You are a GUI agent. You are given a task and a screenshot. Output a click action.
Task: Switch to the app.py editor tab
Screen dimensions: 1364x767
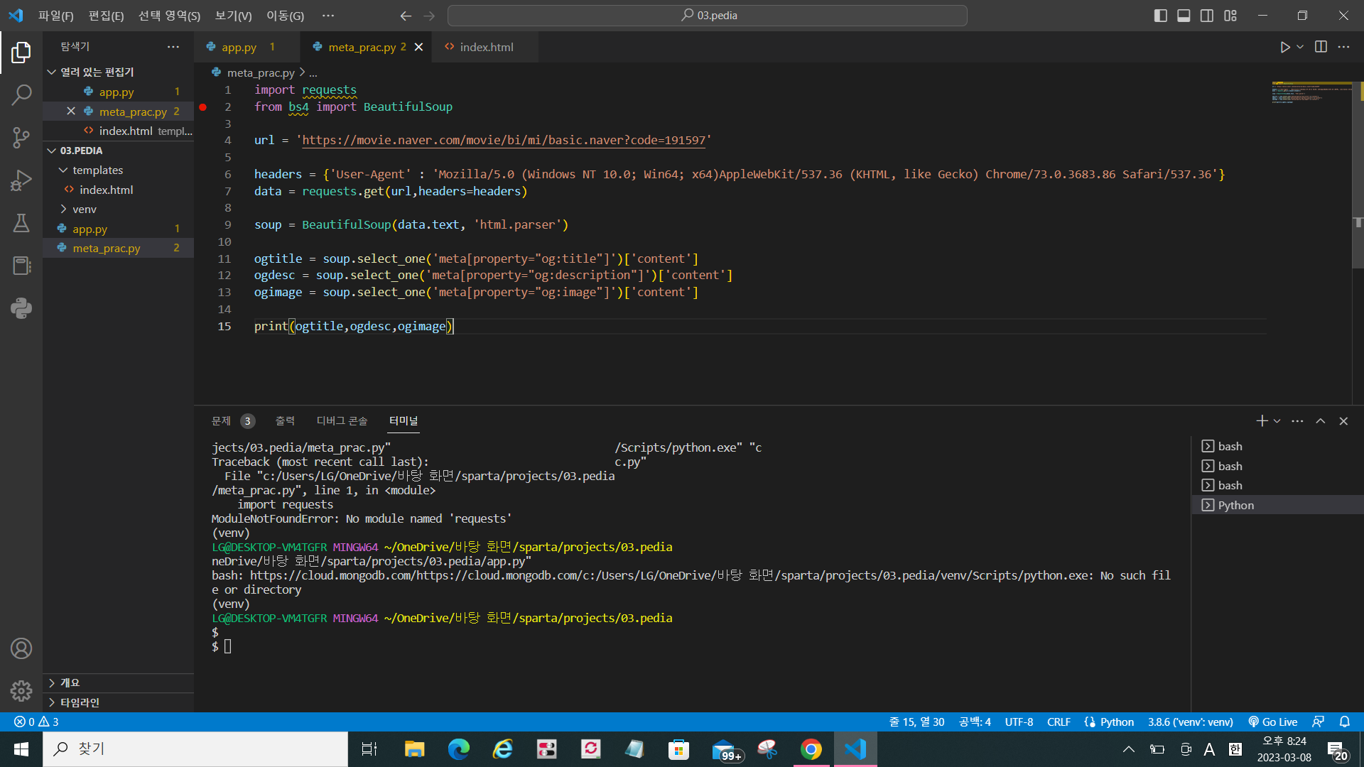click(x=247, y=47)
